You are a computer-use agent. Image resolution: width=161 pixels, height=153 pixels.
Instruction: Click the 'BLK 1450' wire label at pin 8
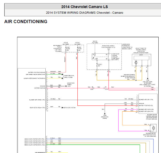(x=56, y=85)
